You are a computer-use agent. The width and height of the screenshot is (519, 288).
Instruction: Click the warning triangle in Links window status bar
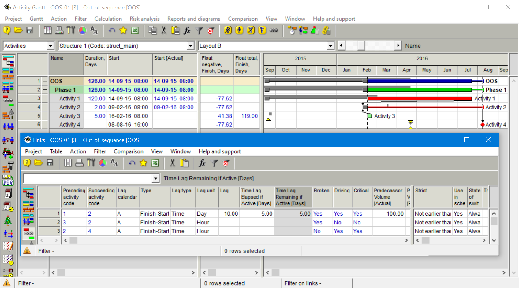coord(27,251)
